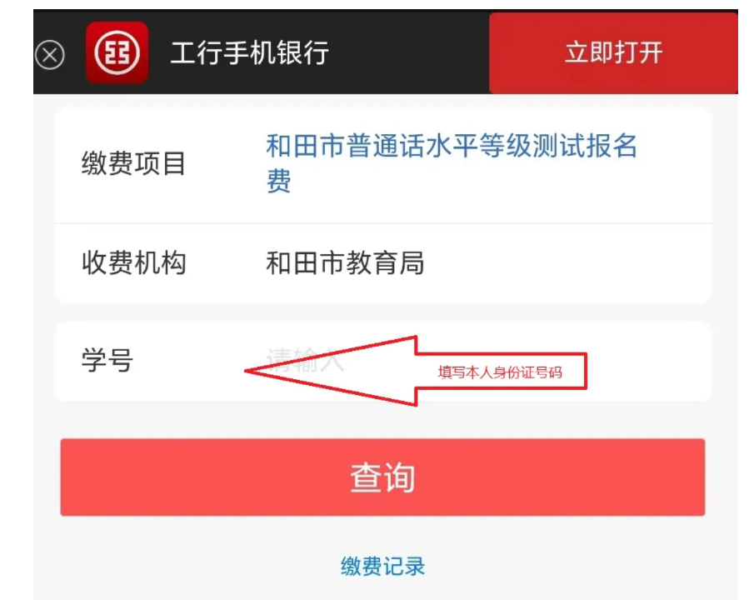Click the red ICBC logo icon

pyautogui.click(x=117, y=52)
